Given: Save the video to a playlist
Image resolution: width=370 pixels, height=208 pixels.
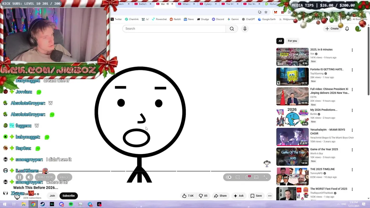Looking at the screenshot, I should [256, 196].
